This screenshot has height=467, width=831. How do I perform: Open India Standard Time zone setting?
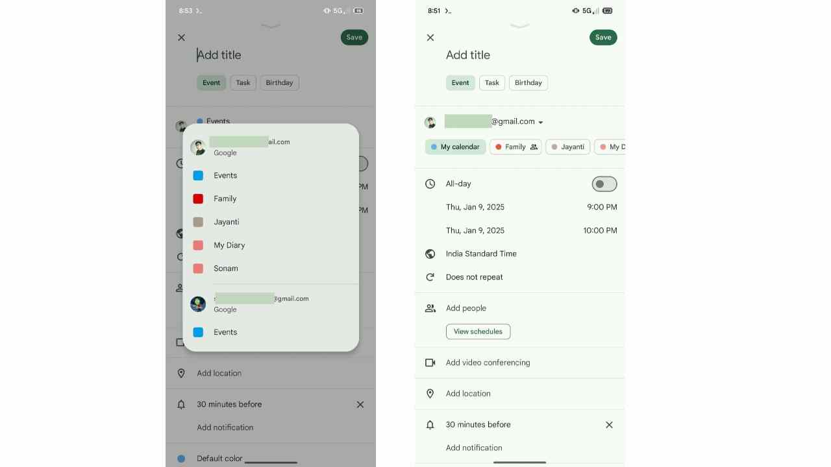(481, 254)
